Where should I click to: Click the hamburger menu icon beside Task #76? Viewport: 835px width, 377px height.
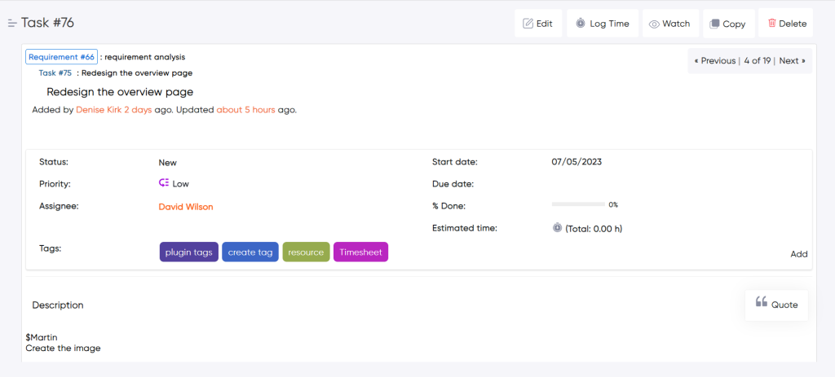12,23
